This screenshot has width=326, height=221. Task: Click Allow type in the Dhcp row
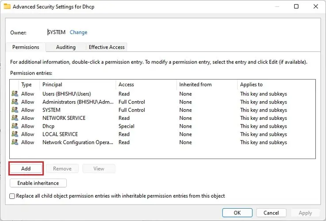(28, 126)
